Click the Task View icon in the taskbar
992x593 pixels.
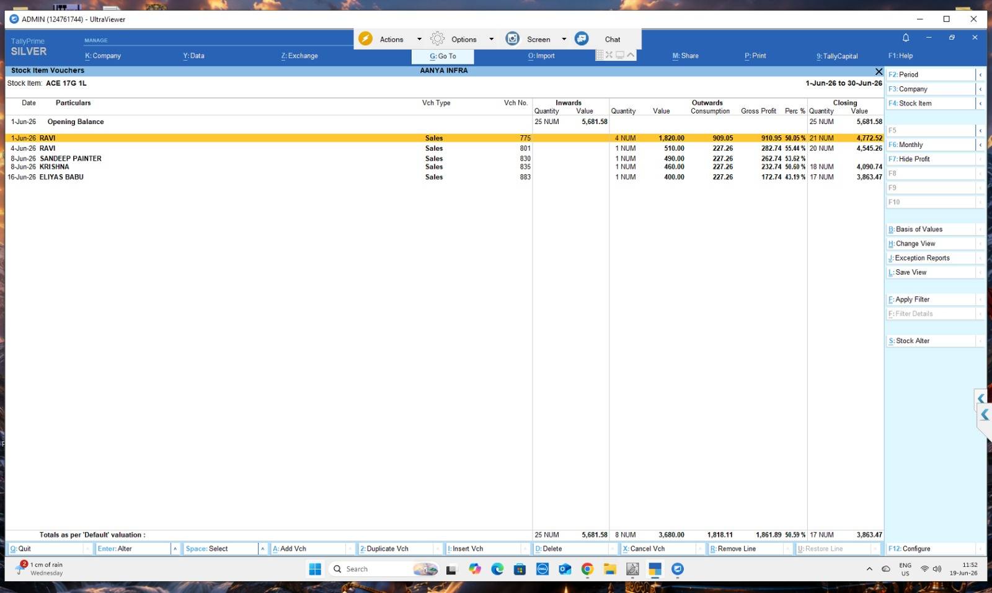coord(451,569)
